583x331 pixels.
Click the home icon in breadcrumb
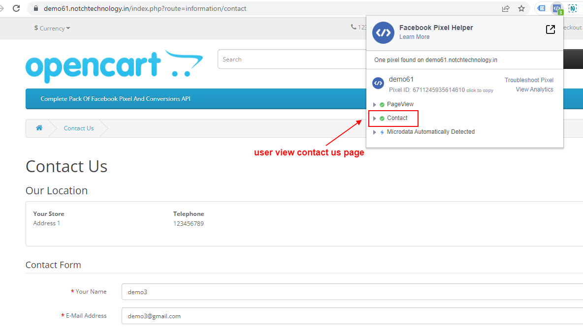[x=39, y=128]
